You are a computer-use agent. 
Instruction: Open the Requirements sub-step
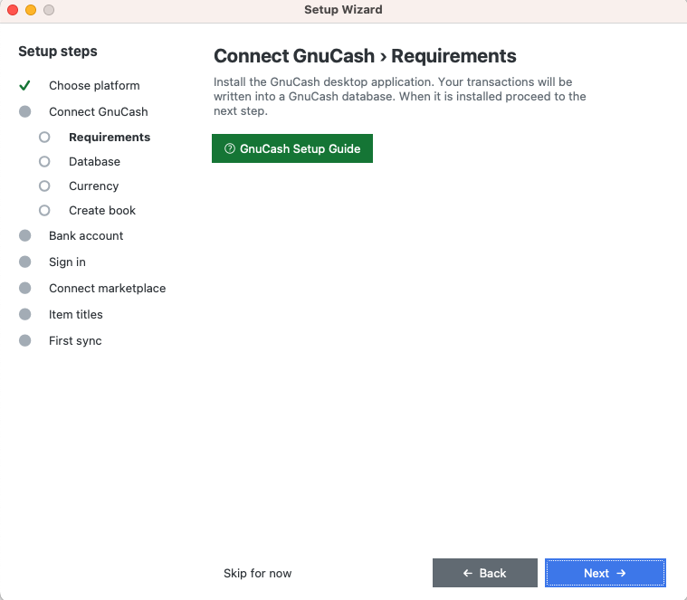[x=110, y=137]
